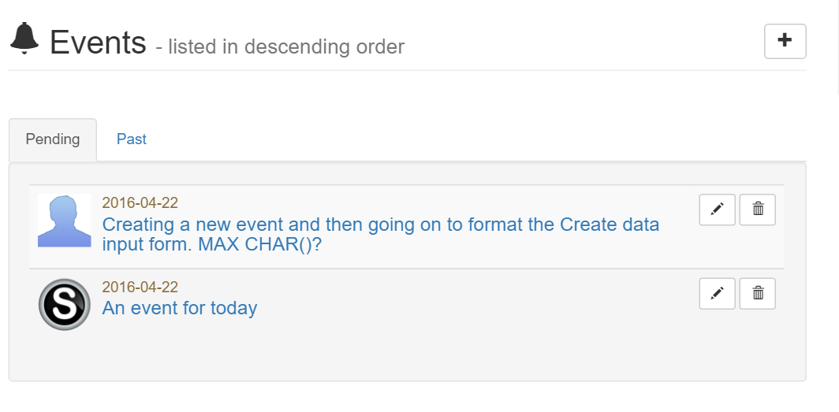Viewport: 839px width, 412px height.
Task: Delete the 'Creating a new event' entry
Action: (x=758, y=210)
